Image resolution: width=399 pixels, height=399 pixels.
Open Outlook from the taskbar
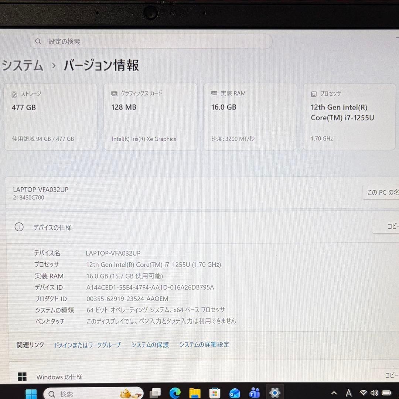point(234,393)
